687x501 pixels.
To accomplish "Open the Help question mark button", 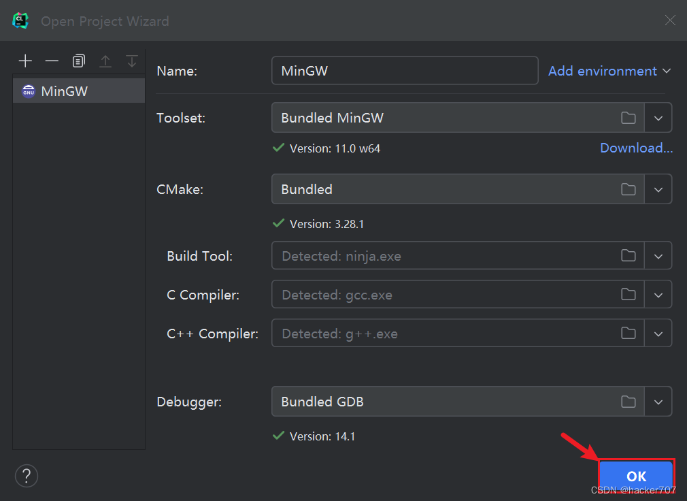I will tap(27, 476).
